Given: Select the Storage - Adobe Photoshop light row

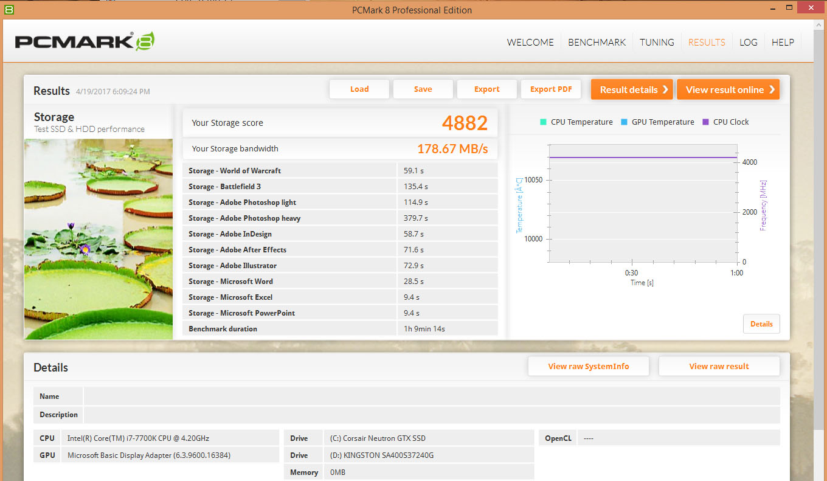Looking at the screenshot, I should [x=340, y=202].
